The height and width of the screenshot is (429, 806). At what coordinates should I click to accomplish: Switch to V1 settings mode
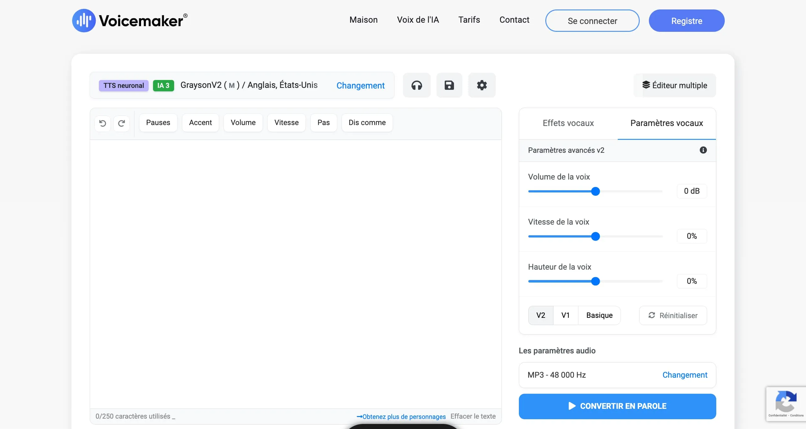click(565, 315)
